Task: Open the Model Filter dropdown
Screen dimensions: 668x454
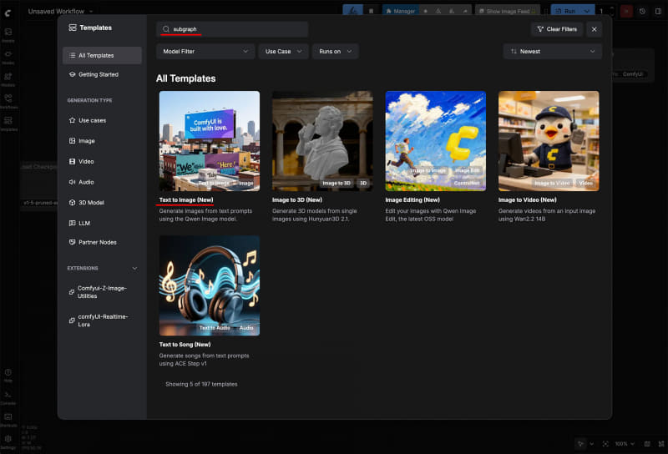Action: point(205,51)
